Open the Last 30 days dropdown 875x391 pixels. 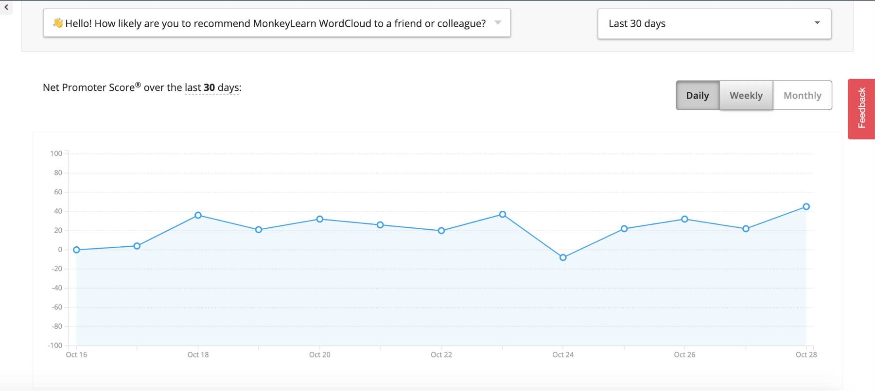pos(714,23)
